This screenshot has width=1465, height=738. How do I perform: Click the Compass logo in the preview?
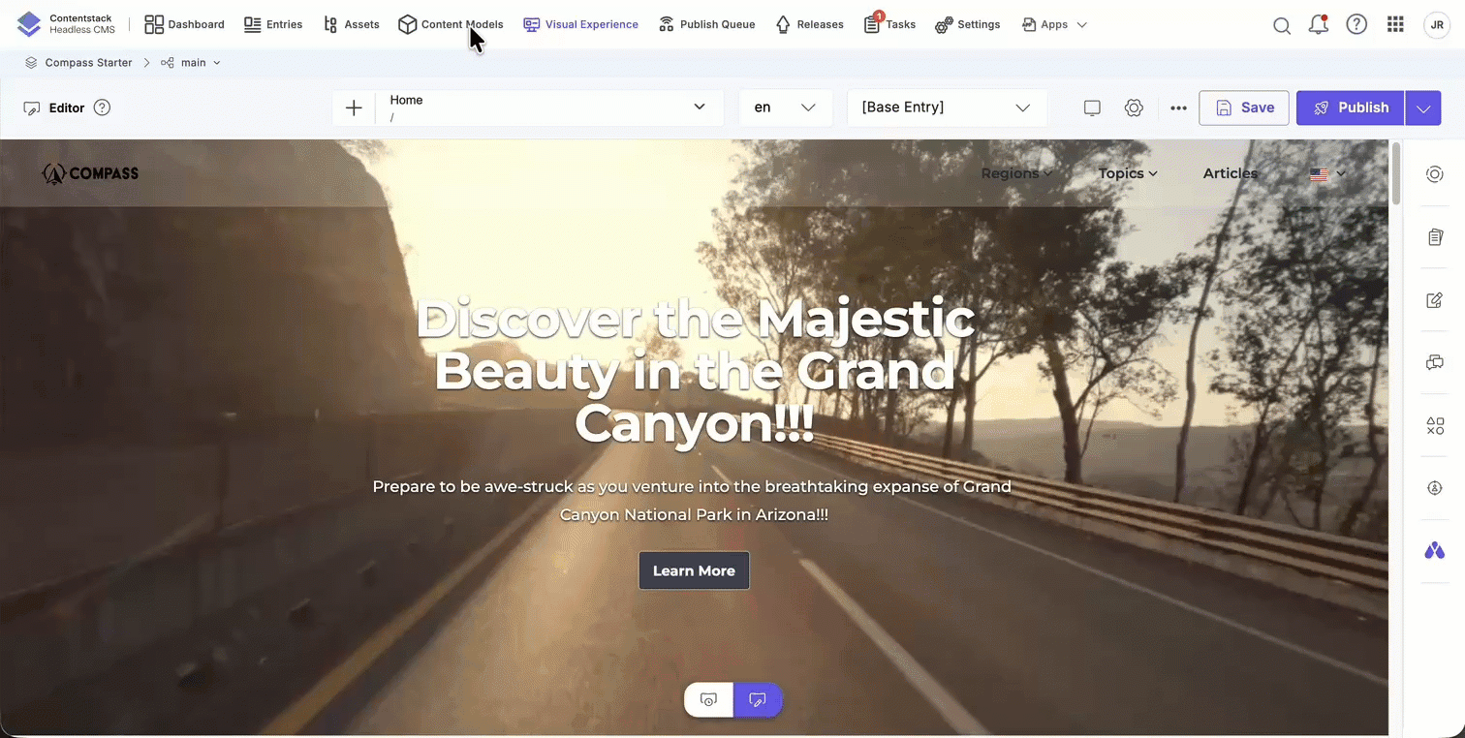point(90,173)
